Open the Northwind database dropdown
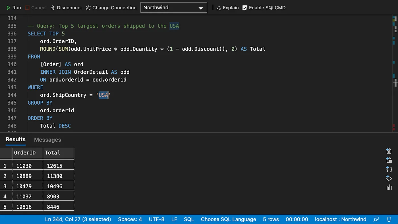This screenshot has height=224, width=398. coord(174,8)
